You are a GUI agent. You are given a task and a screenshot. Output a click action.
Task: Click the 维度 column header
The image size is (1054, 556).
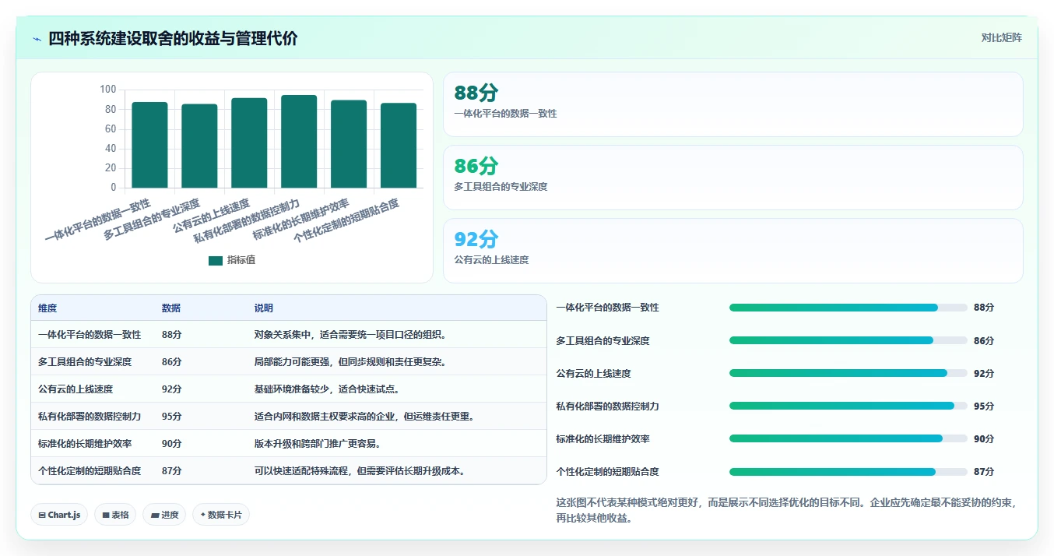coord(47,308)
